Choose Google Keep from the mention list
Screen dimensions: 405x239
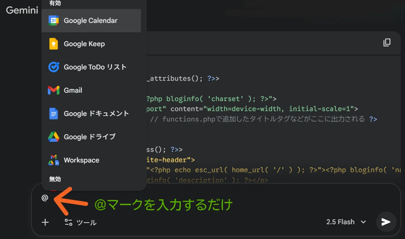coord(91,44)
